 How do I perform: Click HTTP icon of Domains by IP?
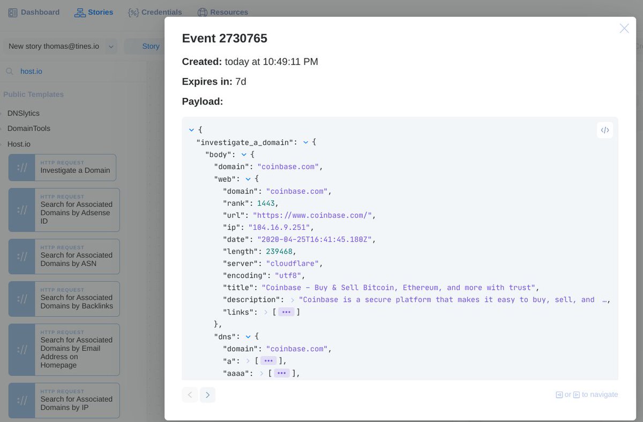(22, 401)
